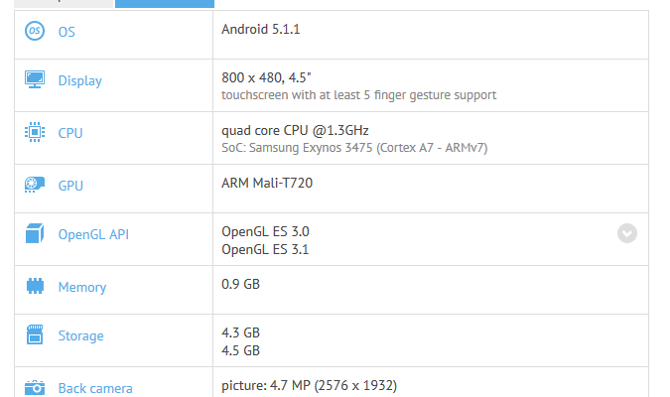Expand the OpenGL API row chevron
670x397 pixels.
coord(626,233)
